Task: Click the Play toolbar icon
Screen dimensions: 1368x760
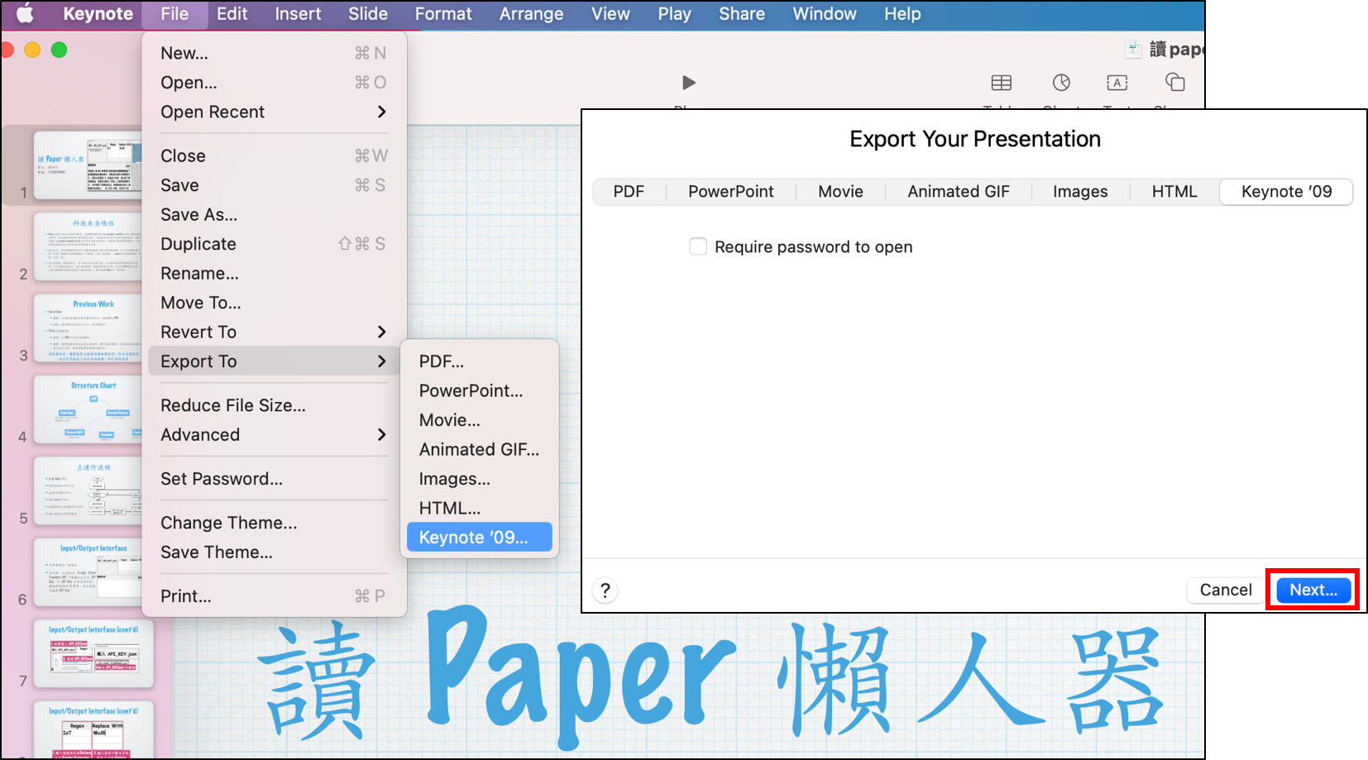Action: (x=689, y=83)
